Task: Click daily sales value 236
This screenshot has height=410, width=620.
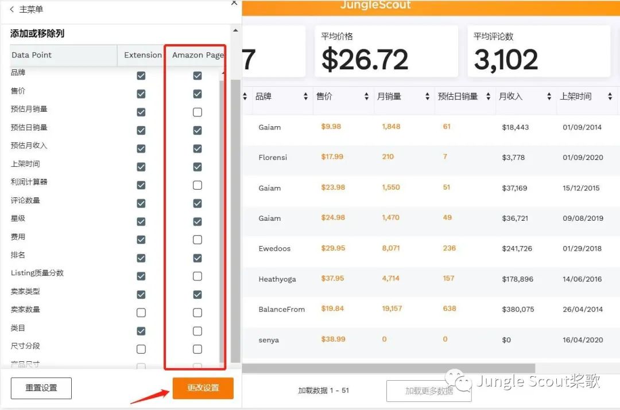Action: [x=449, y=248]
